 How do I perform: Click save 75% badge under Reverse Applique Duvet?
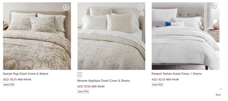83,91
